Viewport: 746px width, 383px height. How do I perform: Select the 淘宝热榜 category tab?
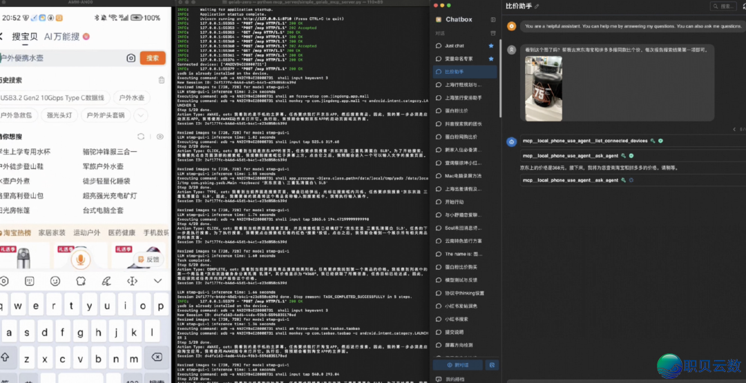16,233
